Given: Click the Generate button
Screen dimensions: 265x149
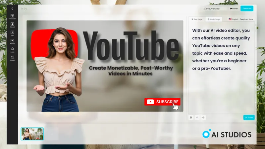Looking at the screenshot, I should point(247,9).
